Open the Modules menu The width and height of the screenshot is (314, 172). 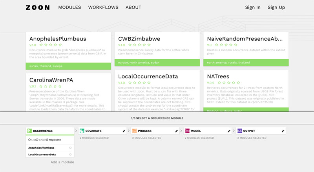[69, 7]
